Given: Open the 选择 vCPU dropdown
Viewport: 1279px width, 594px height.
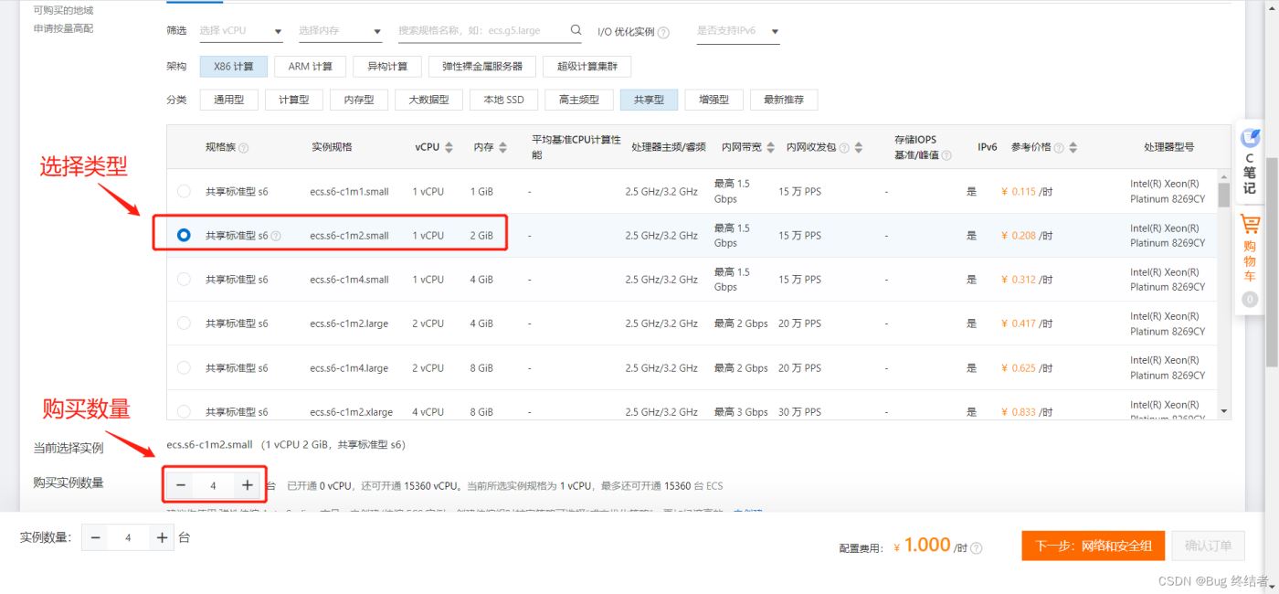Looking at the screenshot, I should coord(240,31).
